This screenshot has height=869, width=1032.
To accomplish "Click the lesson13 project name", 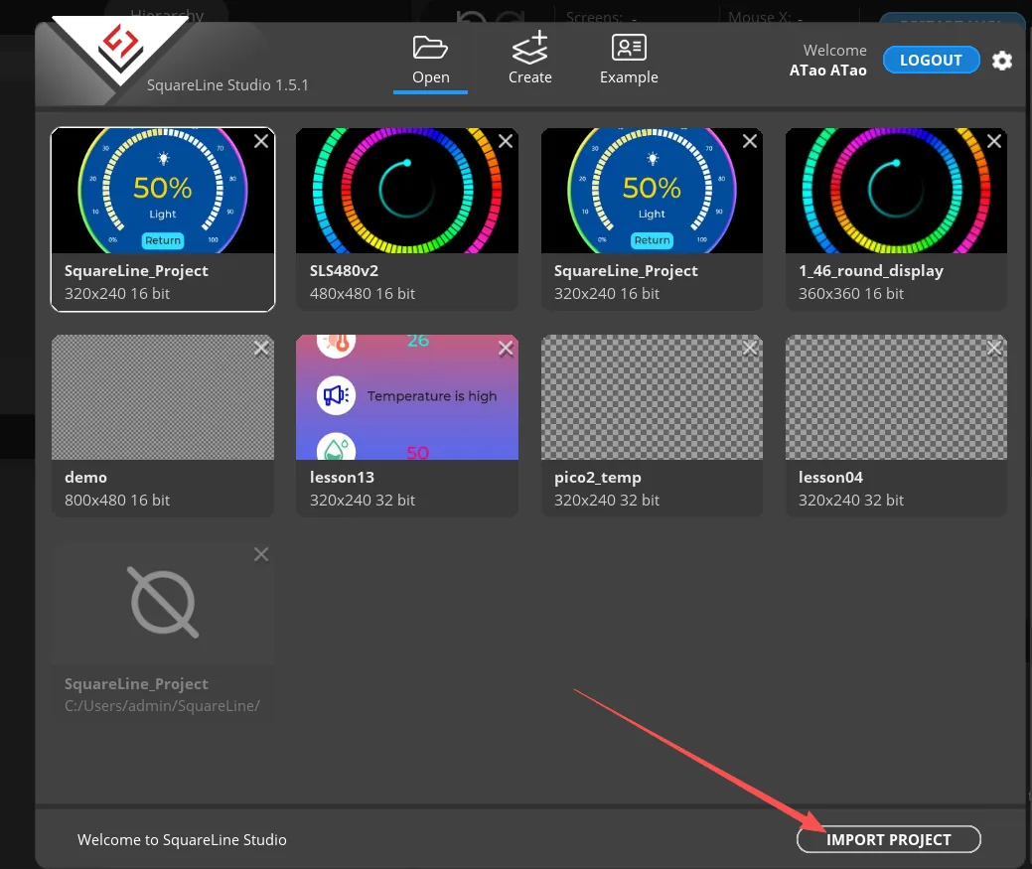I will click(x=342, y=477).
